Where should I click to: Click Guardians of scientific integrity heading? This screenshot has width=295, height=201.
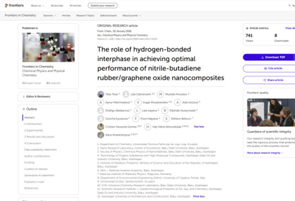pyautogui.click(x=269, y=132)
